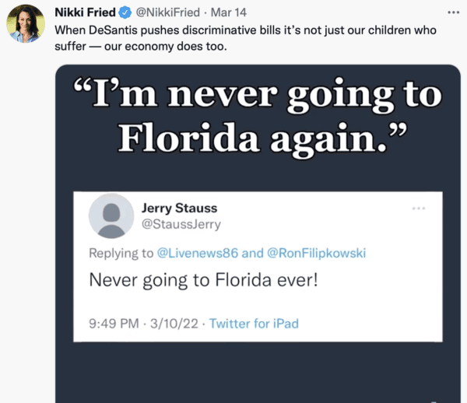Click the 9:49 PM timestamp
The width and height of the screenshot is (467, 403).
pyautogui.click(x=114, y=324)
